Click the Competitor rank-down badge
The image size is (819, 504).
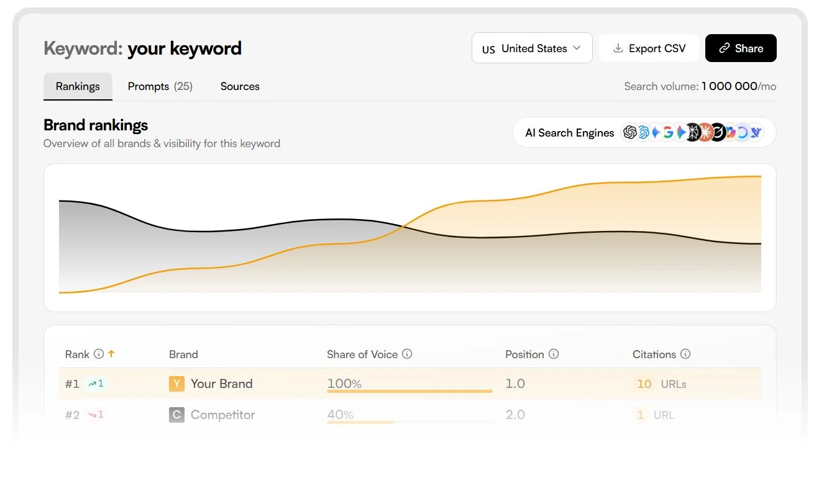coord(96,415)
